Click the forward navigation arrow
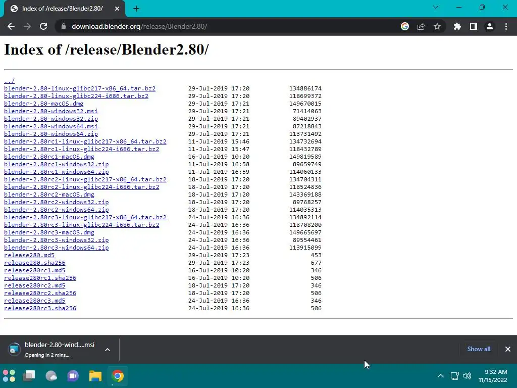The width and height of the screenshot is (517, 388). coord(27,26)
